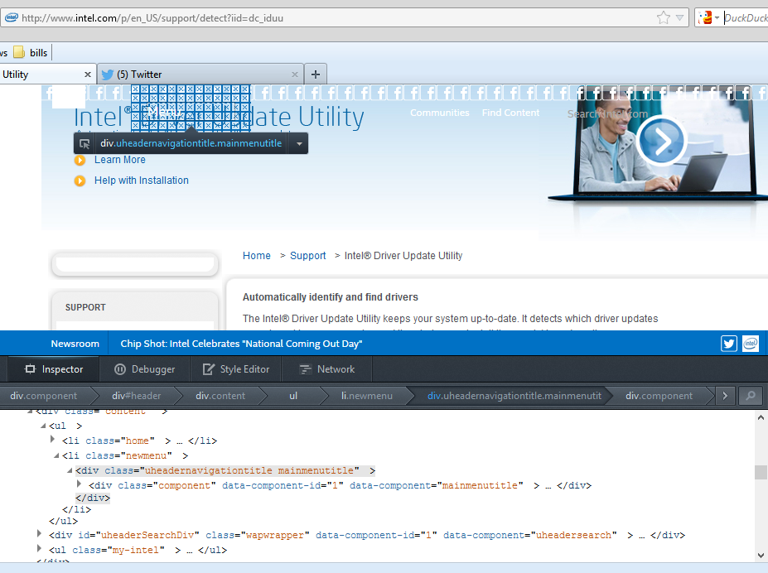Click the element picker icon in tooltip
Viewport: 768px width, 573px height.
tap(85, 144)
